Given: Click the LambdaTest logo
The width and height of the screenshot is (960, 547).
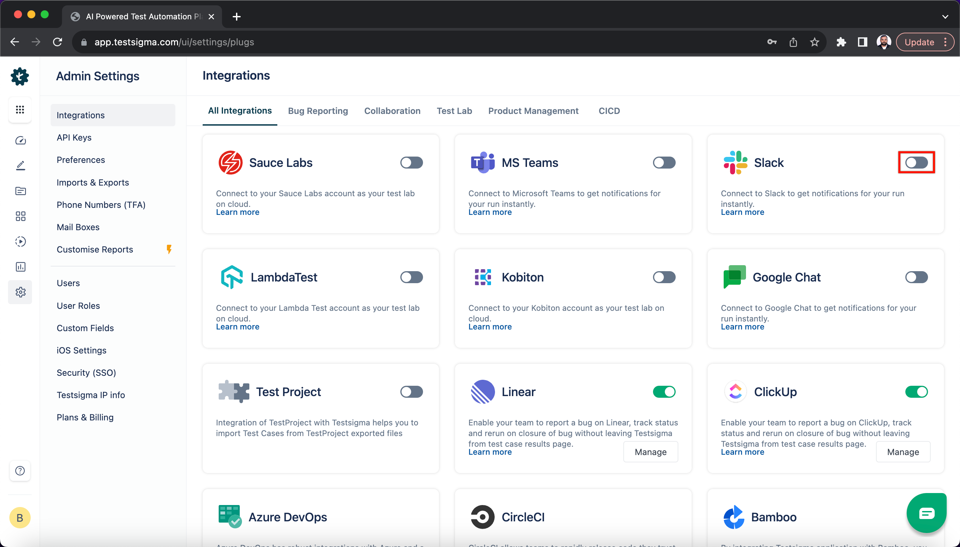Looking at the screenshot, I should point(232,277).
